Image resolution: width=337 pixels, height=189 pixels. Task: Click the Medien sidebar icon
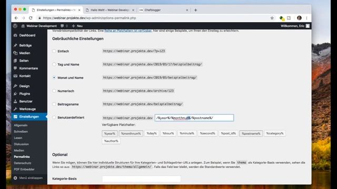pos(15,53)
